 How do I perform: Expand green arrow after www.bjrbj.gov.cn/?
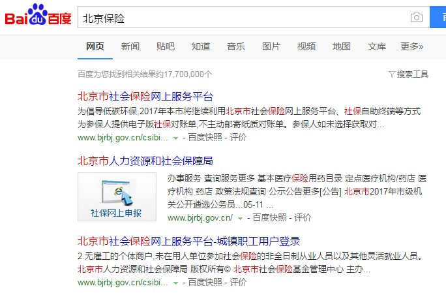click(x=241, y=219)
